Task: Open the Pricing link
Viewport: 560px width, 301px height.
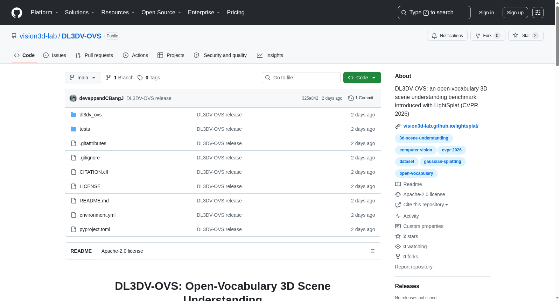Action: (236, 13)
